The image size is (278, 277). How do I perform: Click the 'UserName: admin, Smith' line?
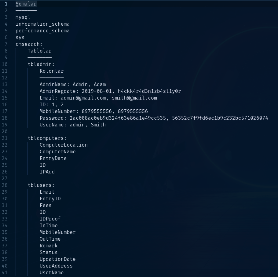coord(73,125)
